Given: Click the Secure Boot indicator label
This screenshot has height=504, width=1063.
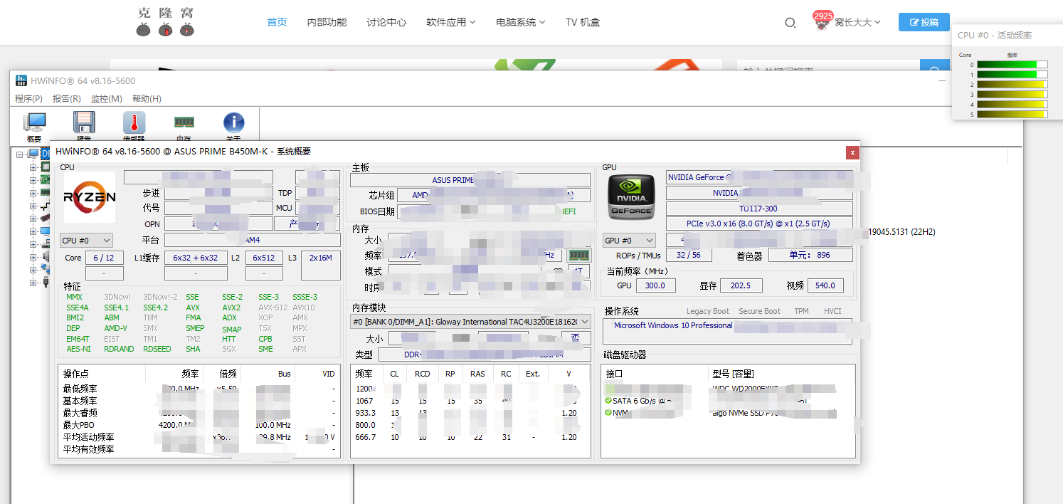Looking at the screenshot, I should (759, 311).
